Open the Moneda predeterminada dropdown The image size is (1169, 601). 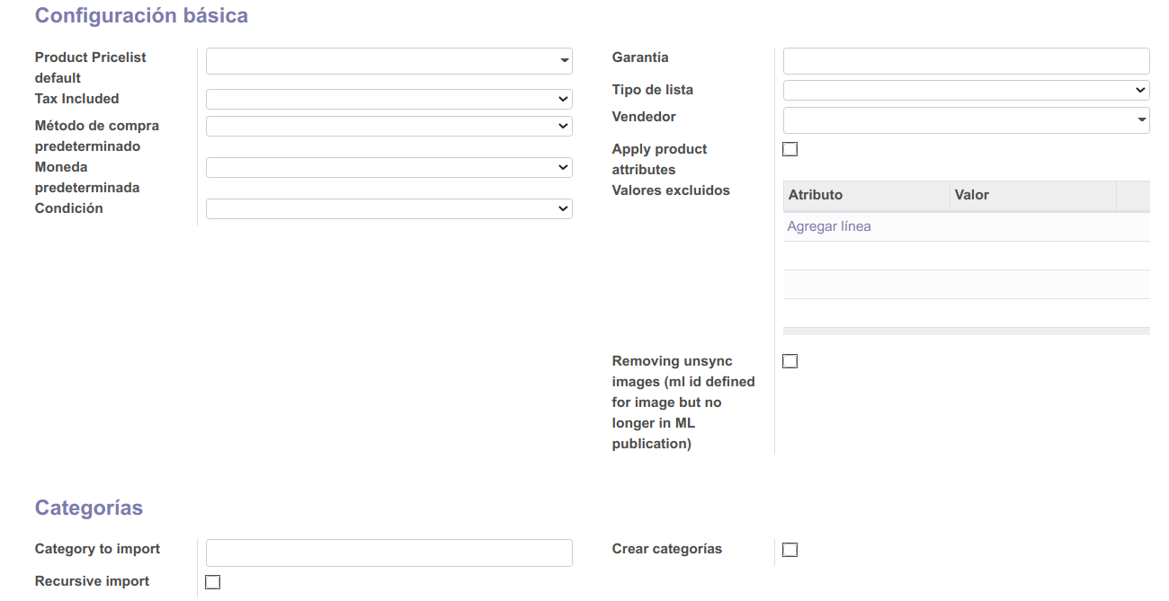tap(388, 167)
